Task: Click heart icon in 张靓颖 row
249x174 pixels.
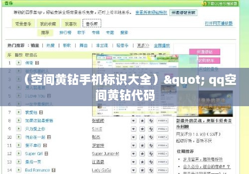Action: click(133, 121)
